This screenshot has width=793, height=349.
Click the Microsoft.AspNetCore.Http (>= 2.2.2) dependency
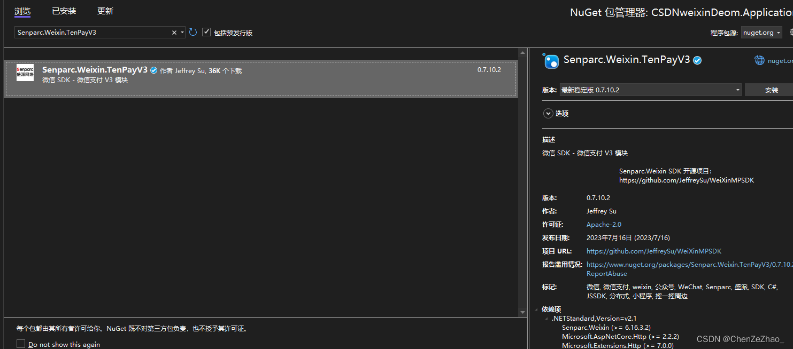click(620, 337)
